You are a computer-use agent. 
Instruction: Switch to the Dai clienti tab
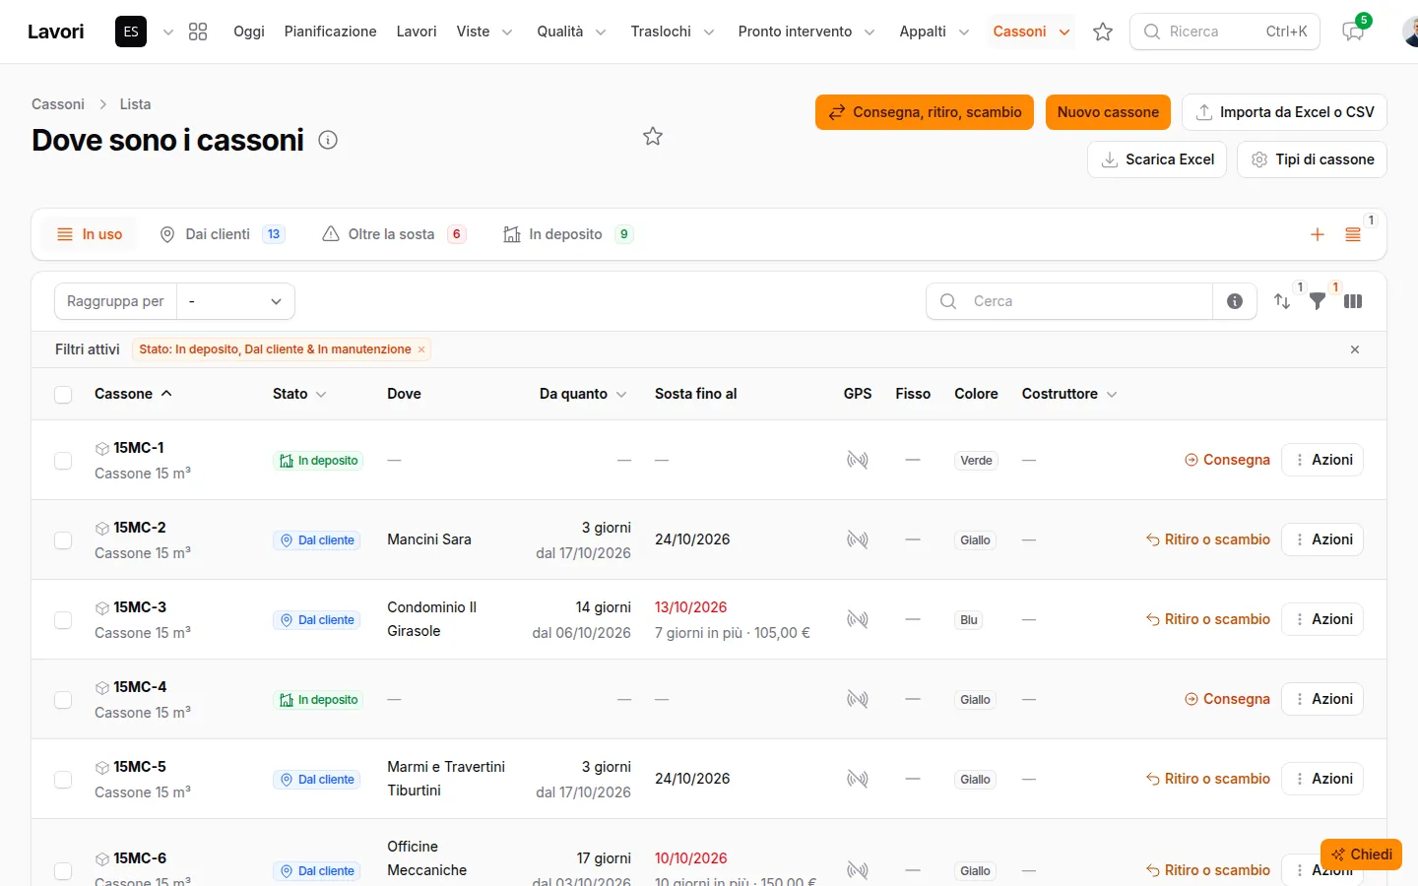223,234
